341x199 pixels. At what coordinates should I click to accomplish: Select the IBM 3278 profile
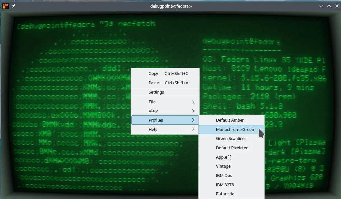tap(225, 185)
